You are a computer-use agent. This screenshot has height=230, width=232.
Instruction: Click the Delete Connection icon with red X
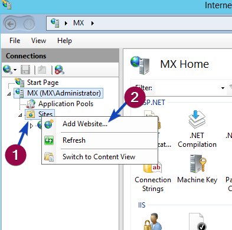60,70
